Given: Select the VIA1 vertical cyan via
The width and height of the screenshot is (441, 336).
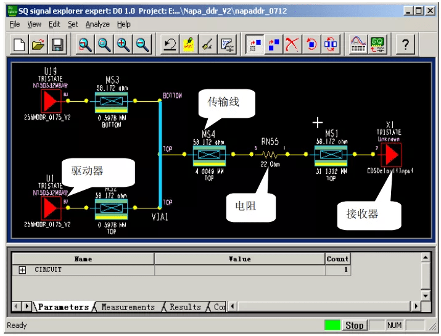Looking at the screenshot, I should click(160, 155).
